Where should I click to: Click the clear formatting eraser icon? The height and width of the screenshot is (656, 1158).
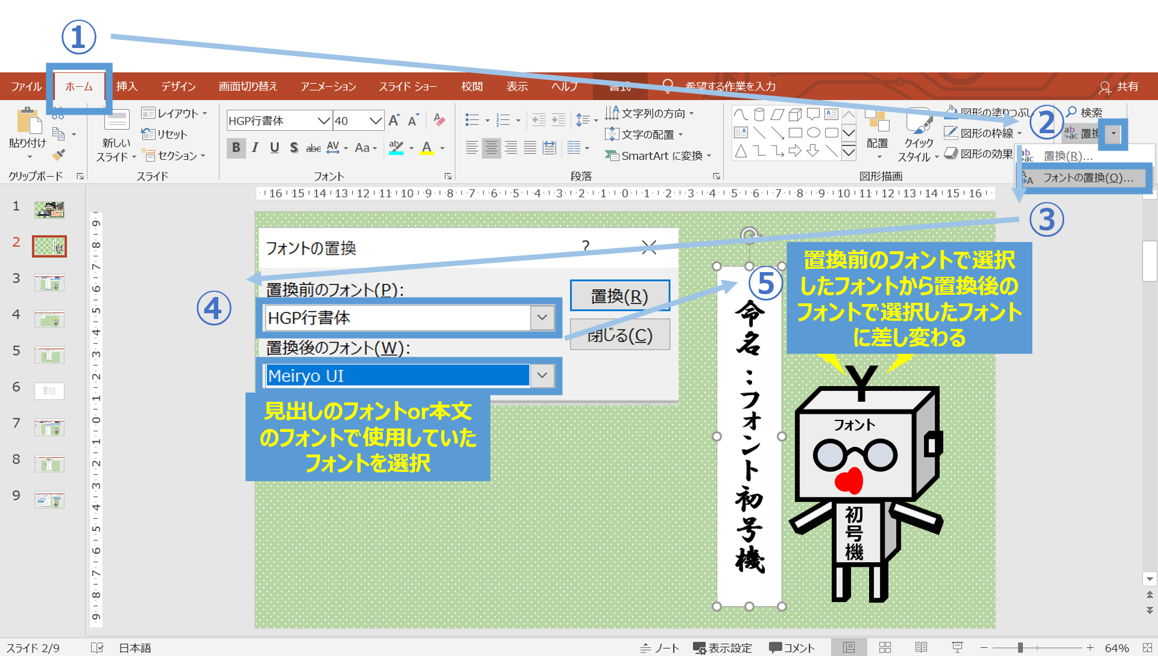pos(439,120)
